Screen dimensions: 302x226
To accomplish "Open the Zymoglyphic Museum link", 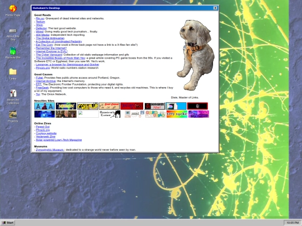I will coord(50,150).
